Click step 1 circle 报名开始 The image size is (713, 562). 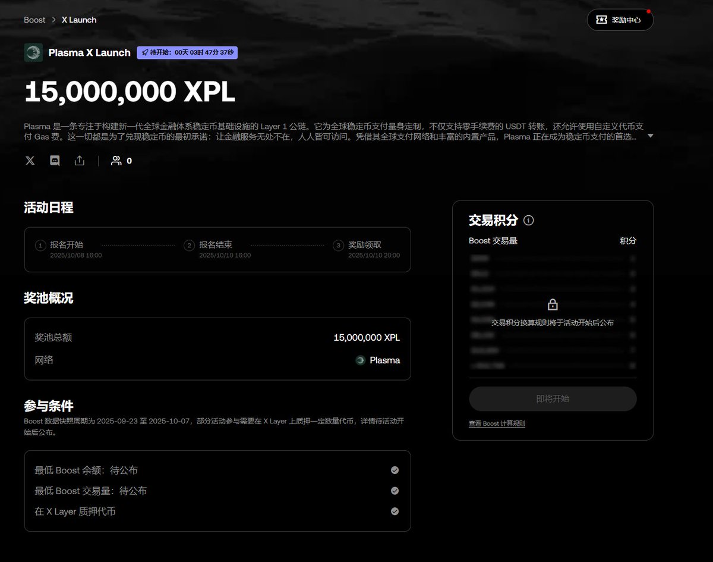click(40, 245)
